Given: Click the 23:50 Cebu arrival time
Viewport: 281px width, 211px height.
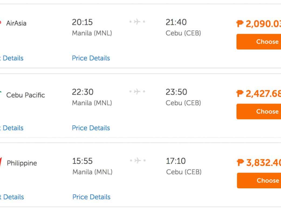Looking at the screenshot, I should coord(176,92).
